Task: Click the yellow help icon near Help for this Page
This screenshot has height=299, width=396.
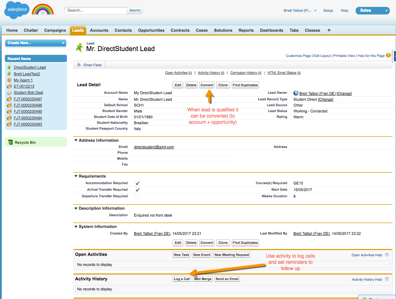Action: 388,55
